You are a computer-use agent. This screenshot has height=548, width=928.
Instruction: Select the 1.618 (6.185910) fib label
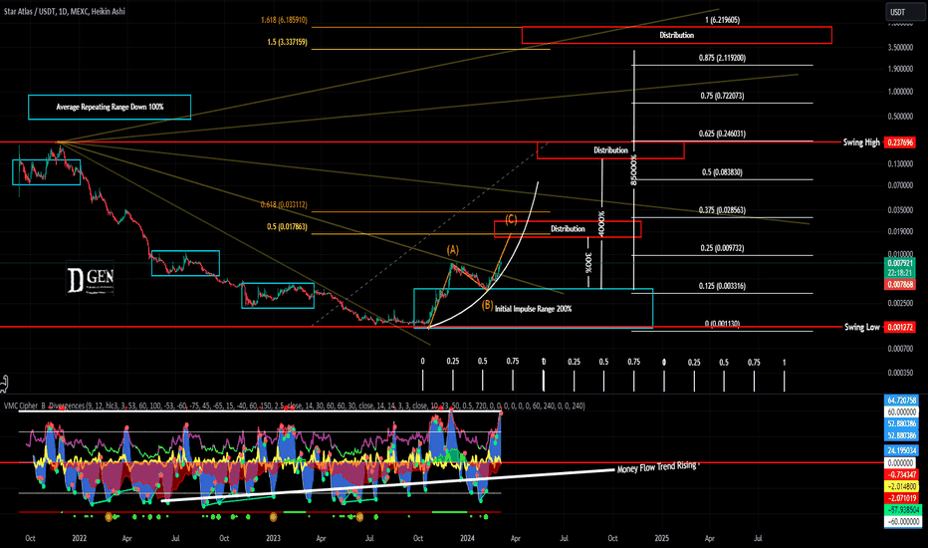(x=284, y=20)
